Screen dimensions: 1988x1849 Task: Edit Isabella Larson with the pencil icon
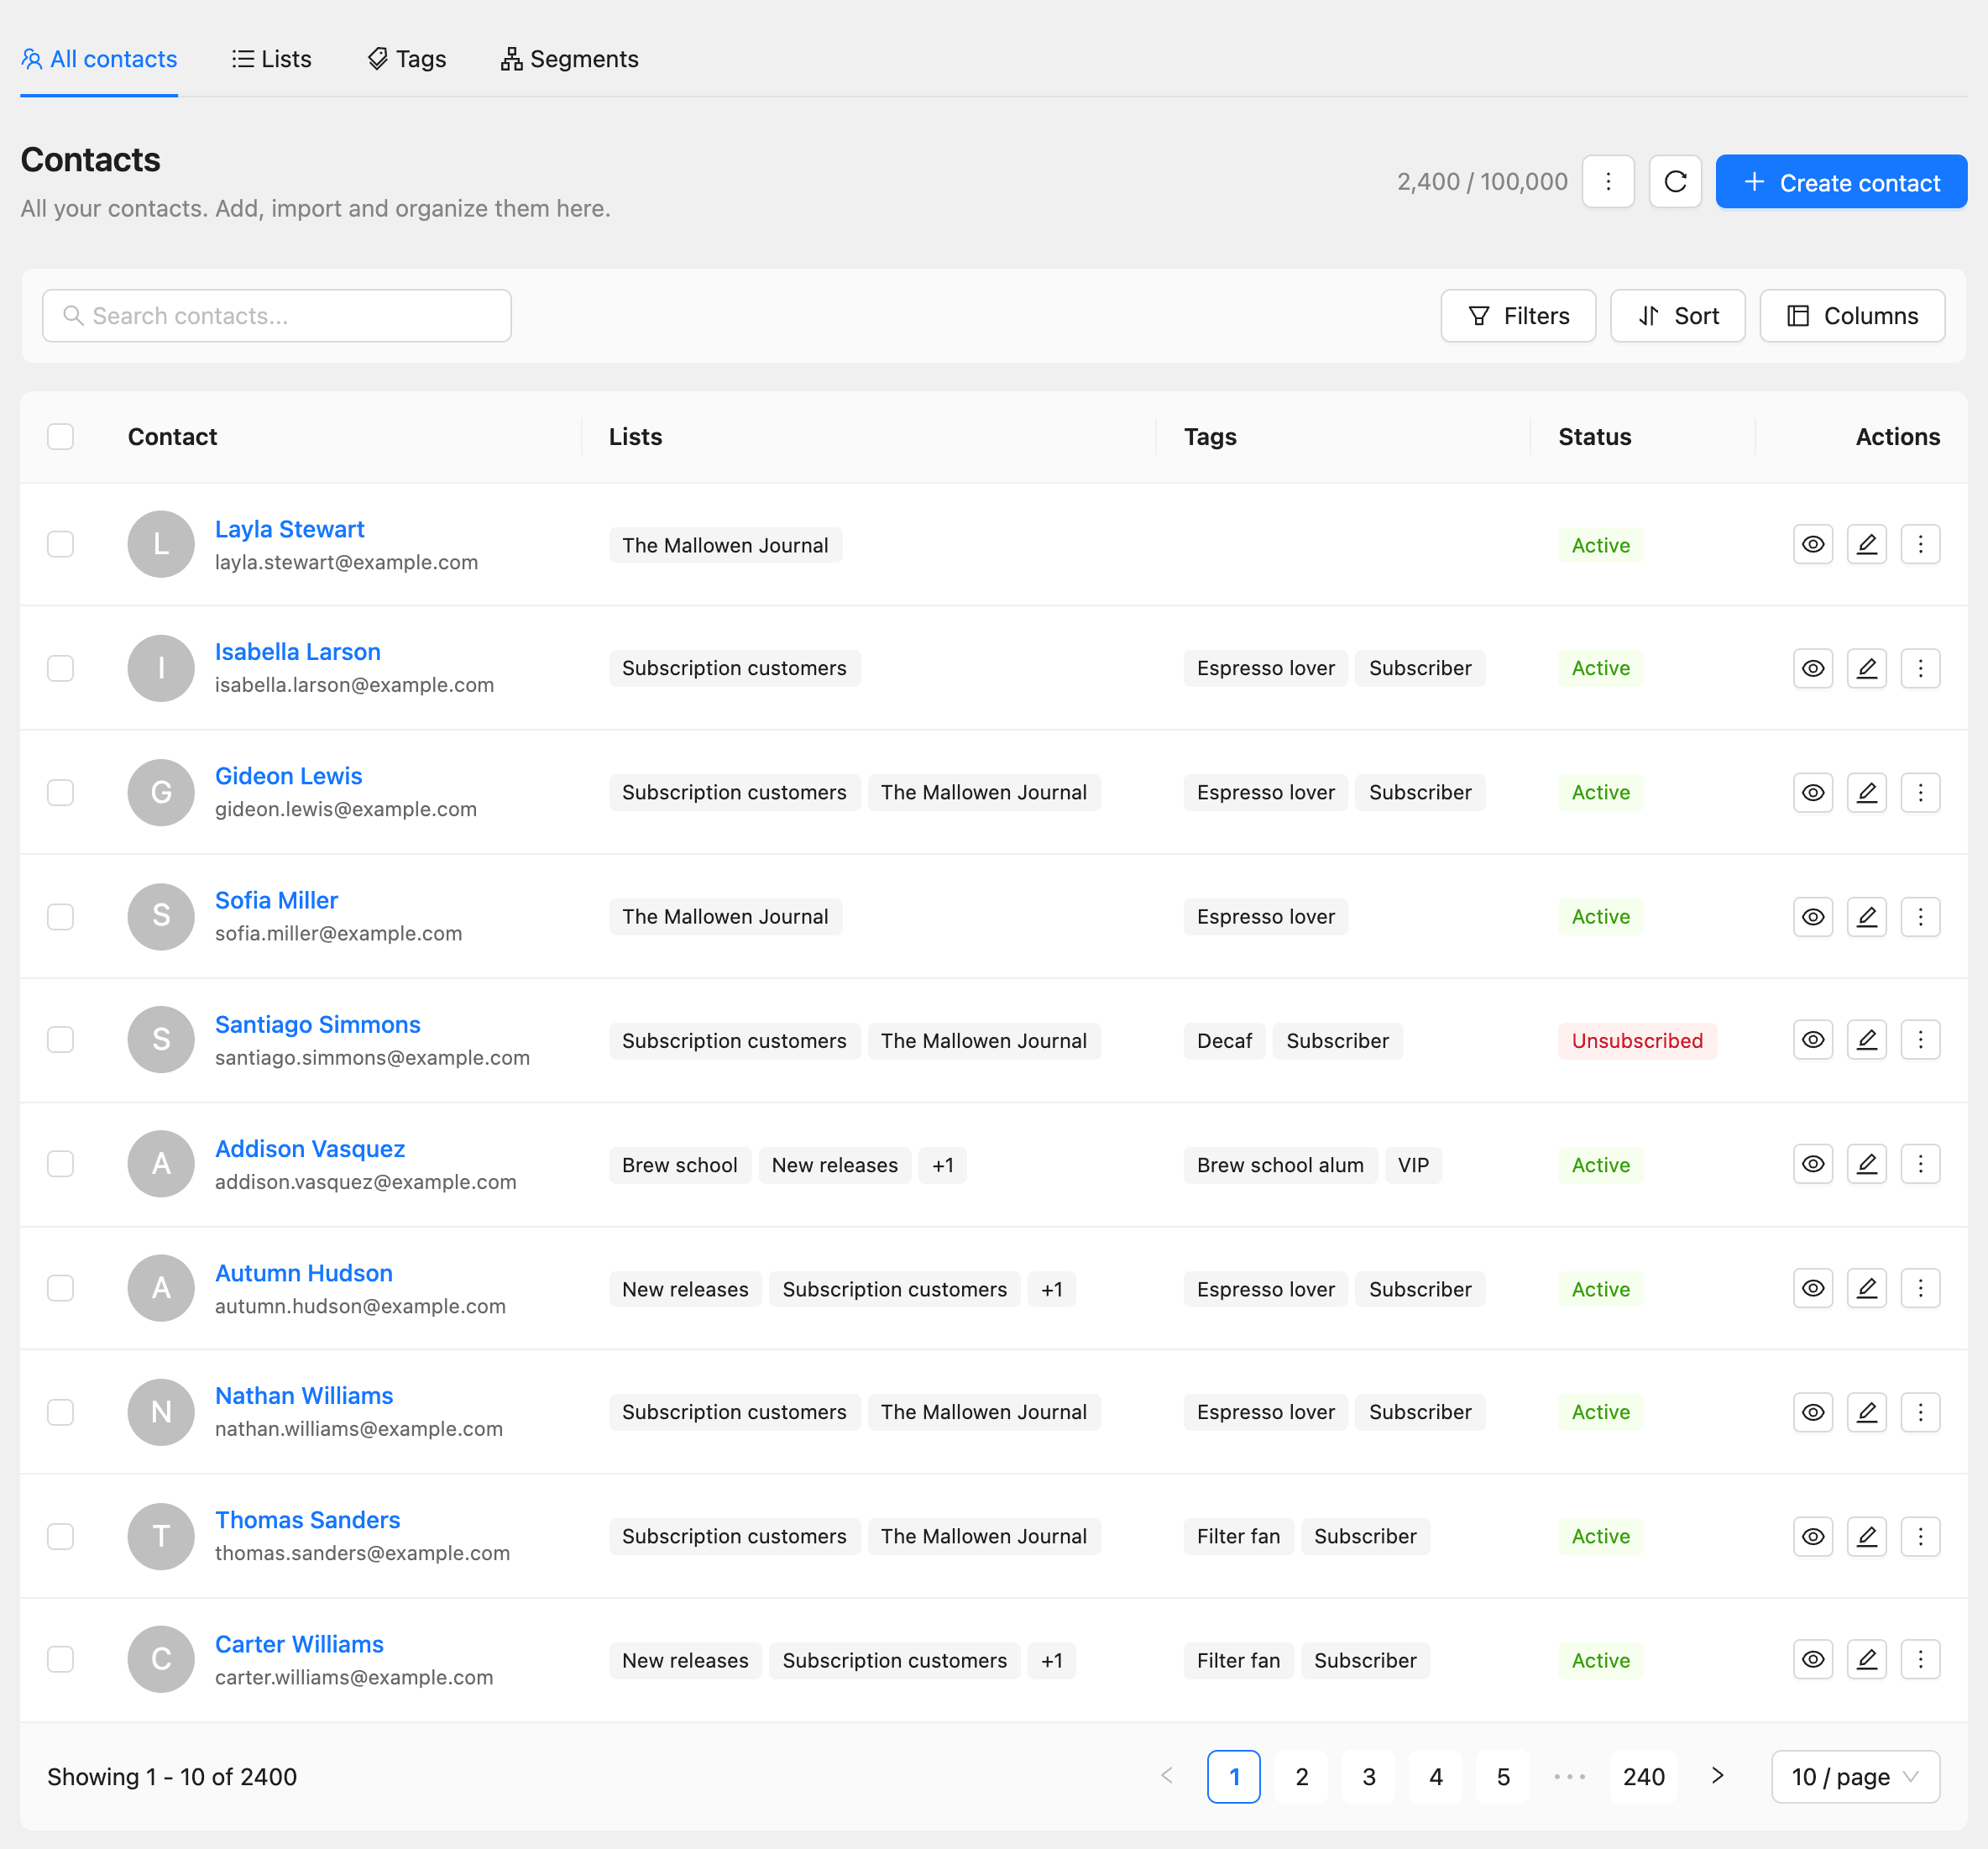pos(1866,668)
